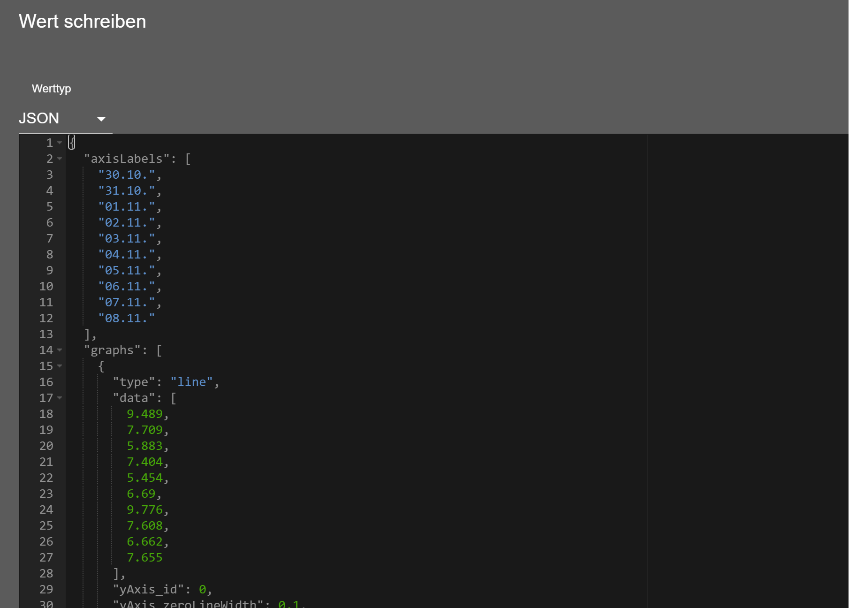Click the "01.11." string on line 5
Screen dimensions: 849x608
point(126,207)
